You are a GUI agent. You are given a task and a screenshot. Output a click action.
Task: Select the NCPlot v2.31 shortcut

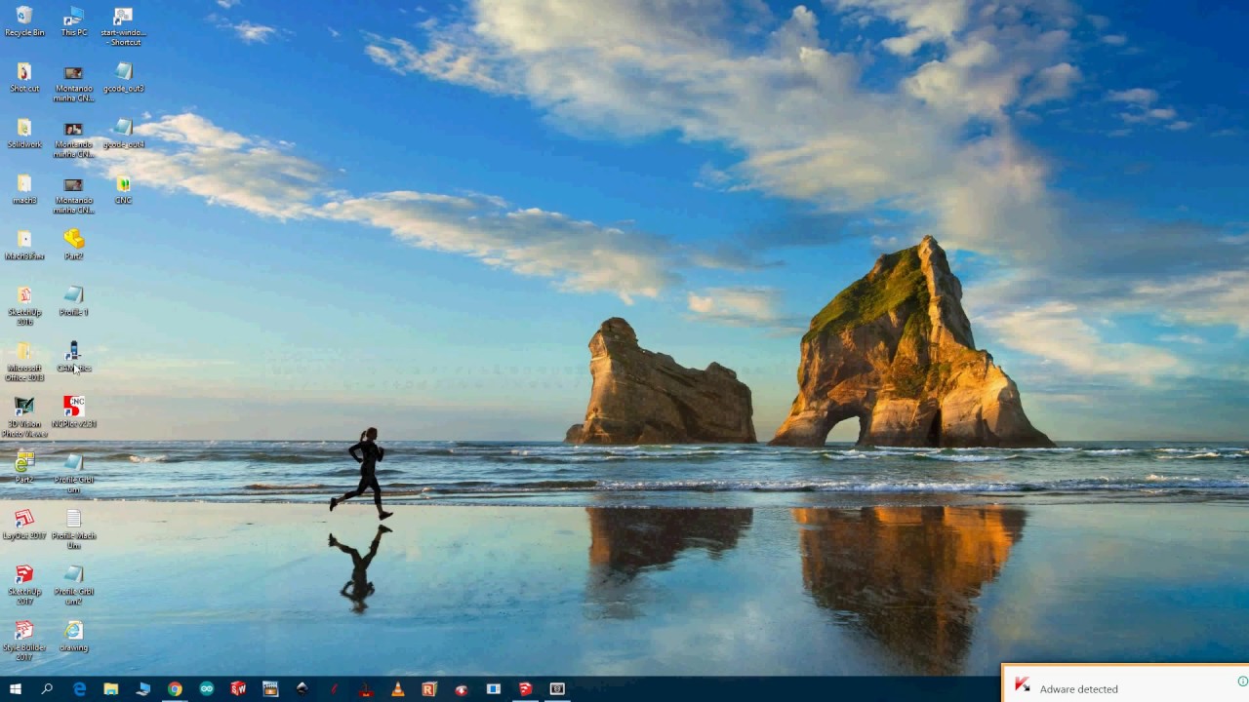pyautogui.click(x=74, y=412)
